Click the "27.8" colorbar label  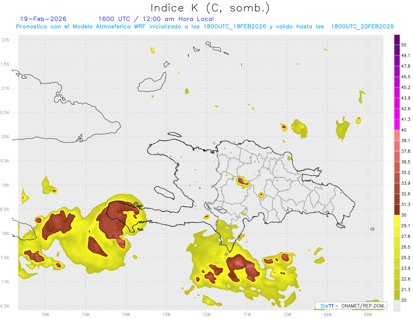click(406, 236)
